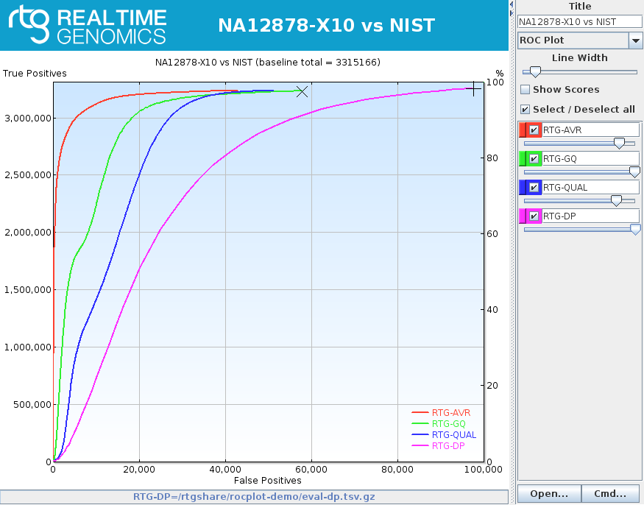Click the RTG-DP legend entry in plot
The height and width of the screenshot is (505, 644).
click(x=438, y=446)
